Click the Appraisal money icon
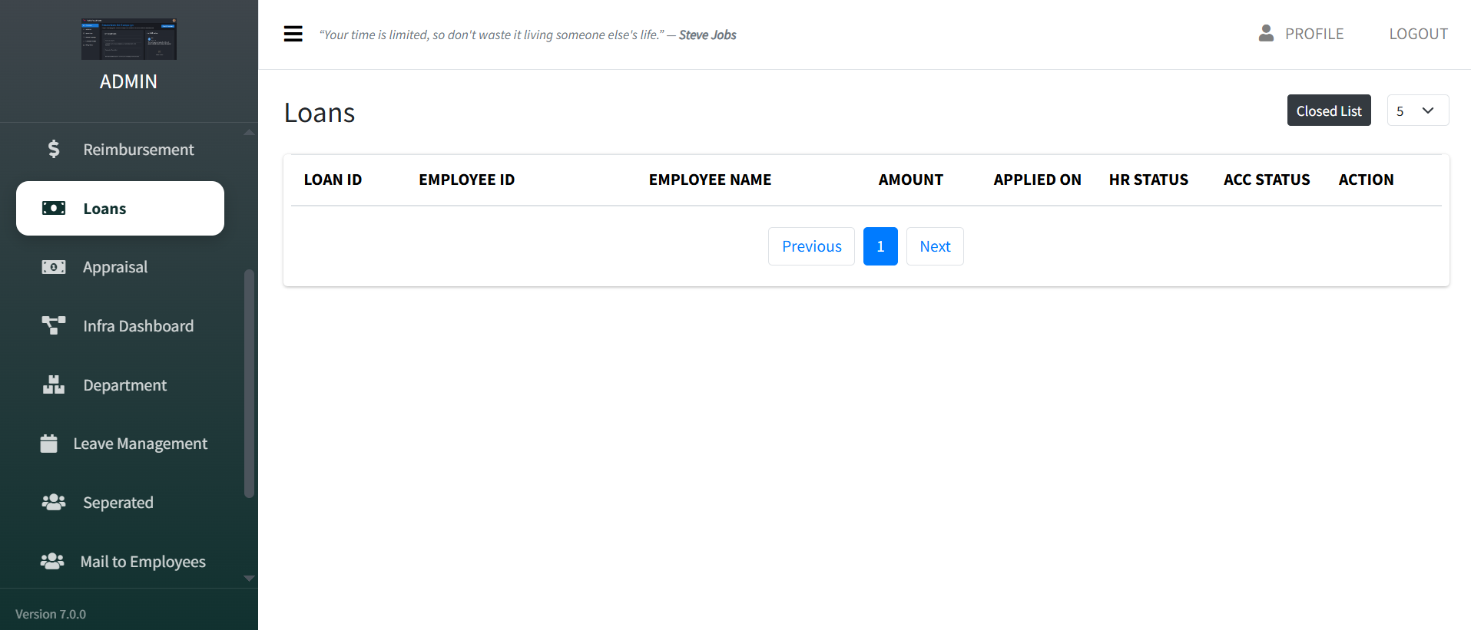Image resolution: width=1471 pixels, height=630 pixels. [54, 267]
